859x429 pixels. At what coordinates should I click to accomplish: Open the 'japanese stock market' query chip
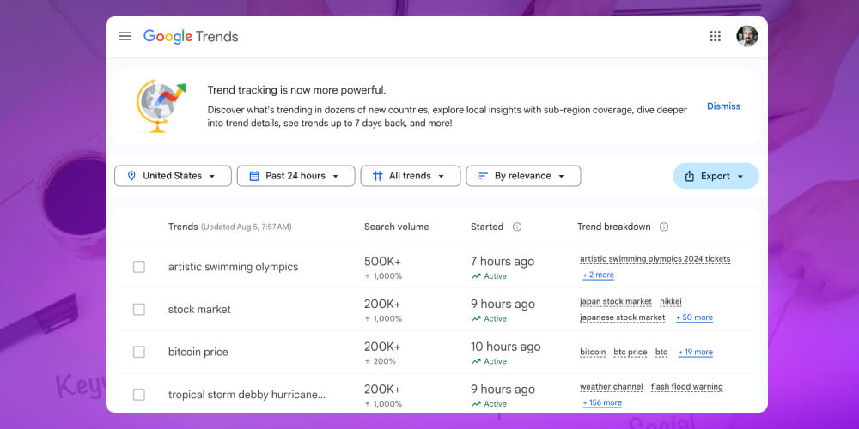point(622,317)
